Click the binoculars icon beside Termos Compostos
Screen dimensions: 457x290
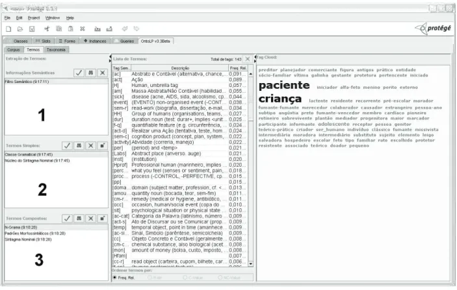[x=79, y=218]
